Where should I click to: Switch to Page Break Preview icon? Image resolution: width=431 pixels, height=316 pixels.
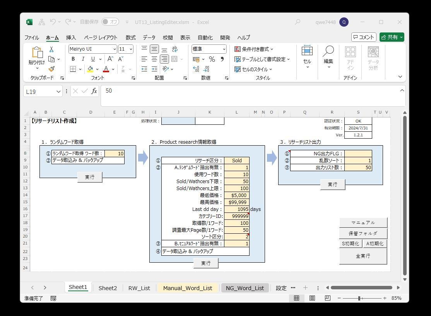click(x=328, y=298)
